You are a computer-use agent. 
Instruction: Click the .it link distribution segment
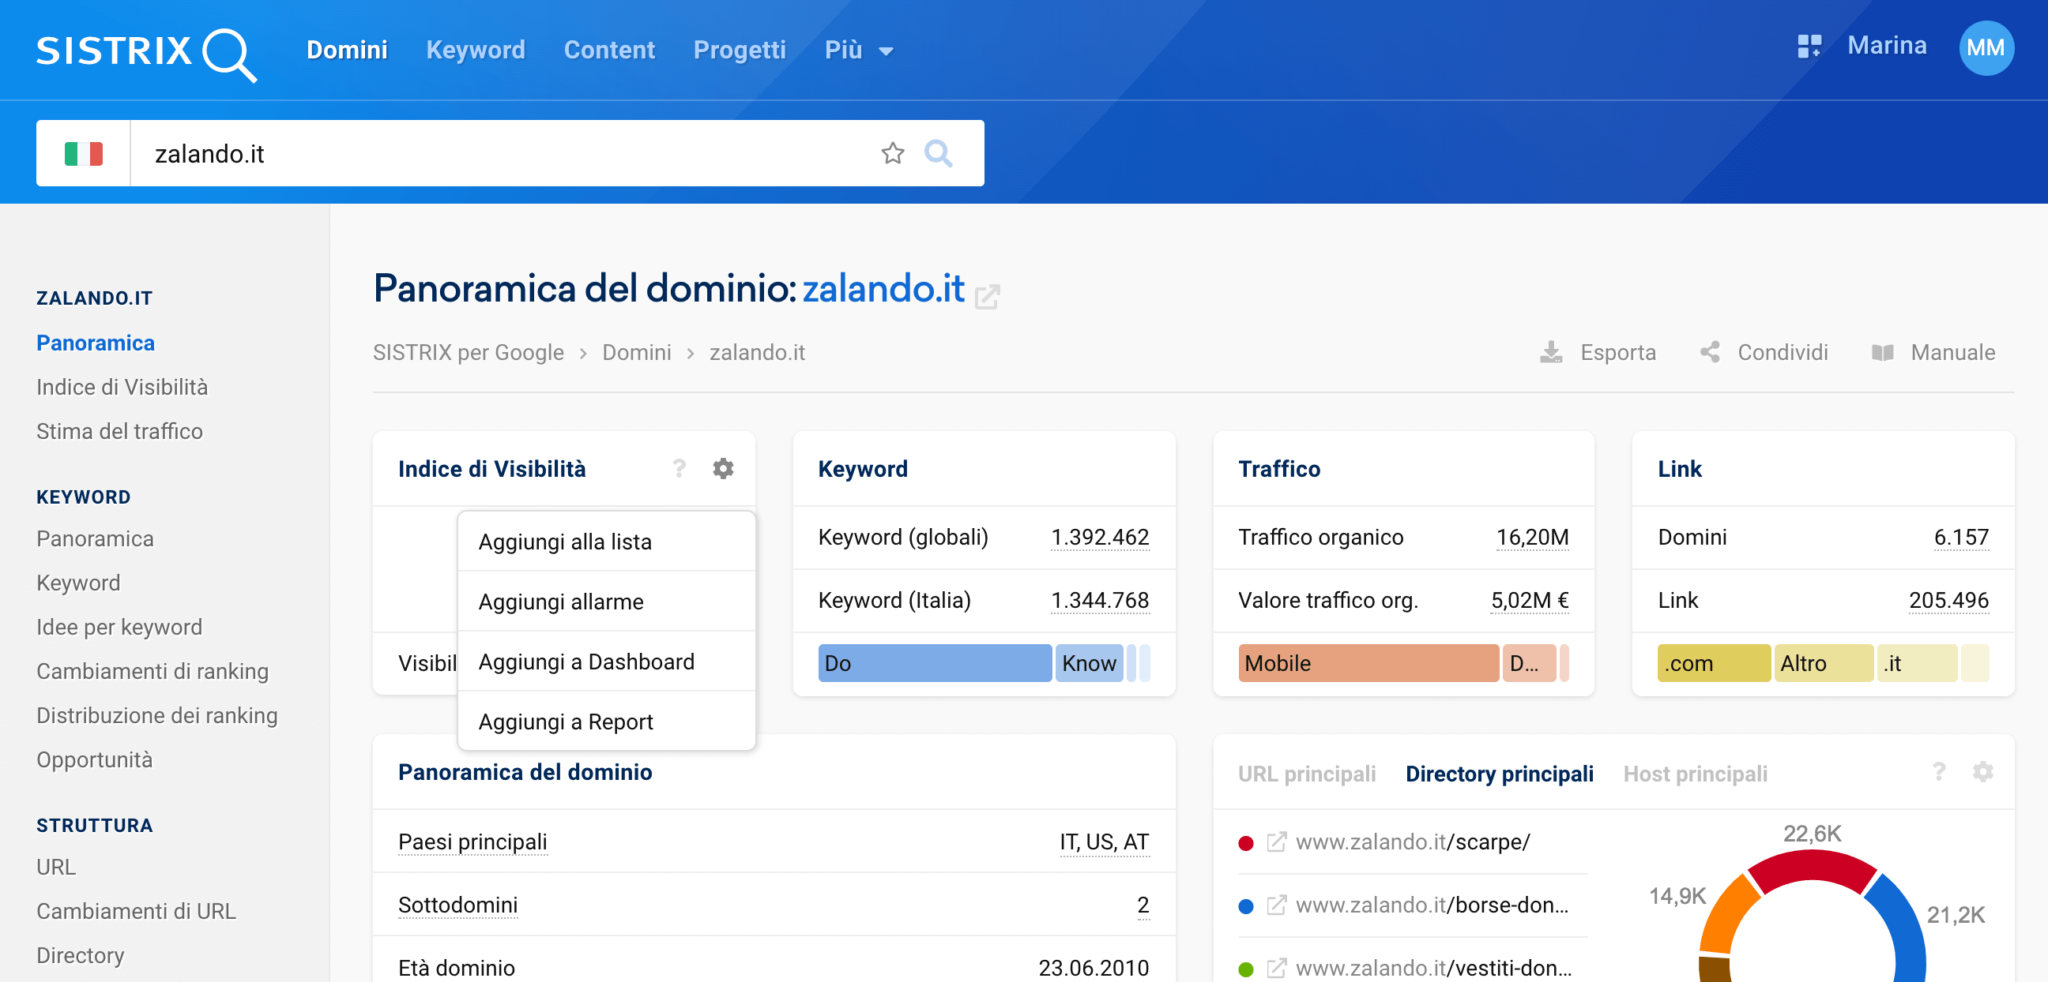pyautogui.click(x=1917, y=663)
